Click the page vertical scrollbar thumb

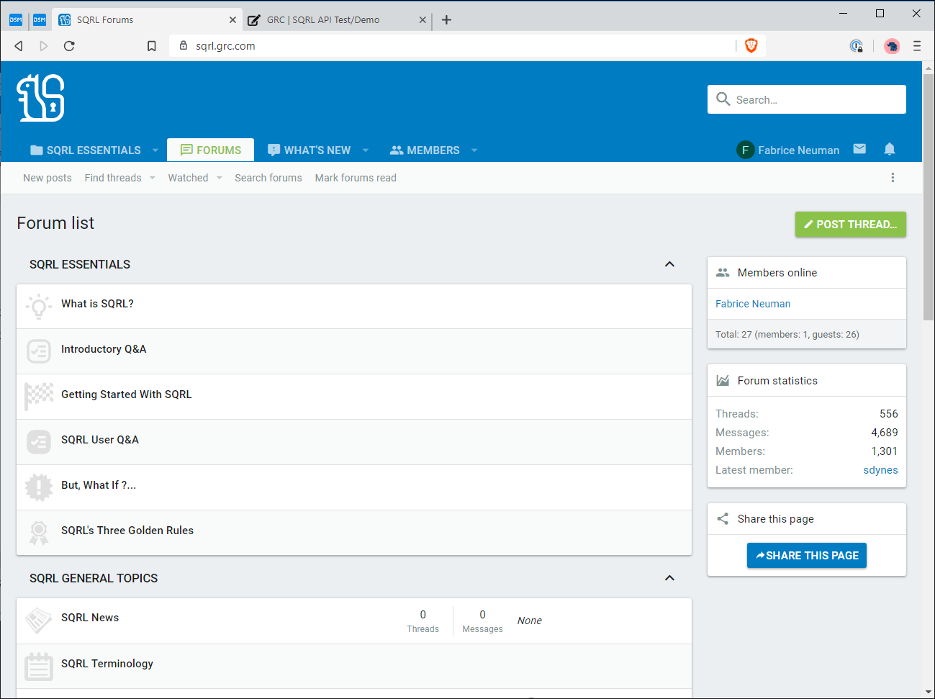pos(929,197)
